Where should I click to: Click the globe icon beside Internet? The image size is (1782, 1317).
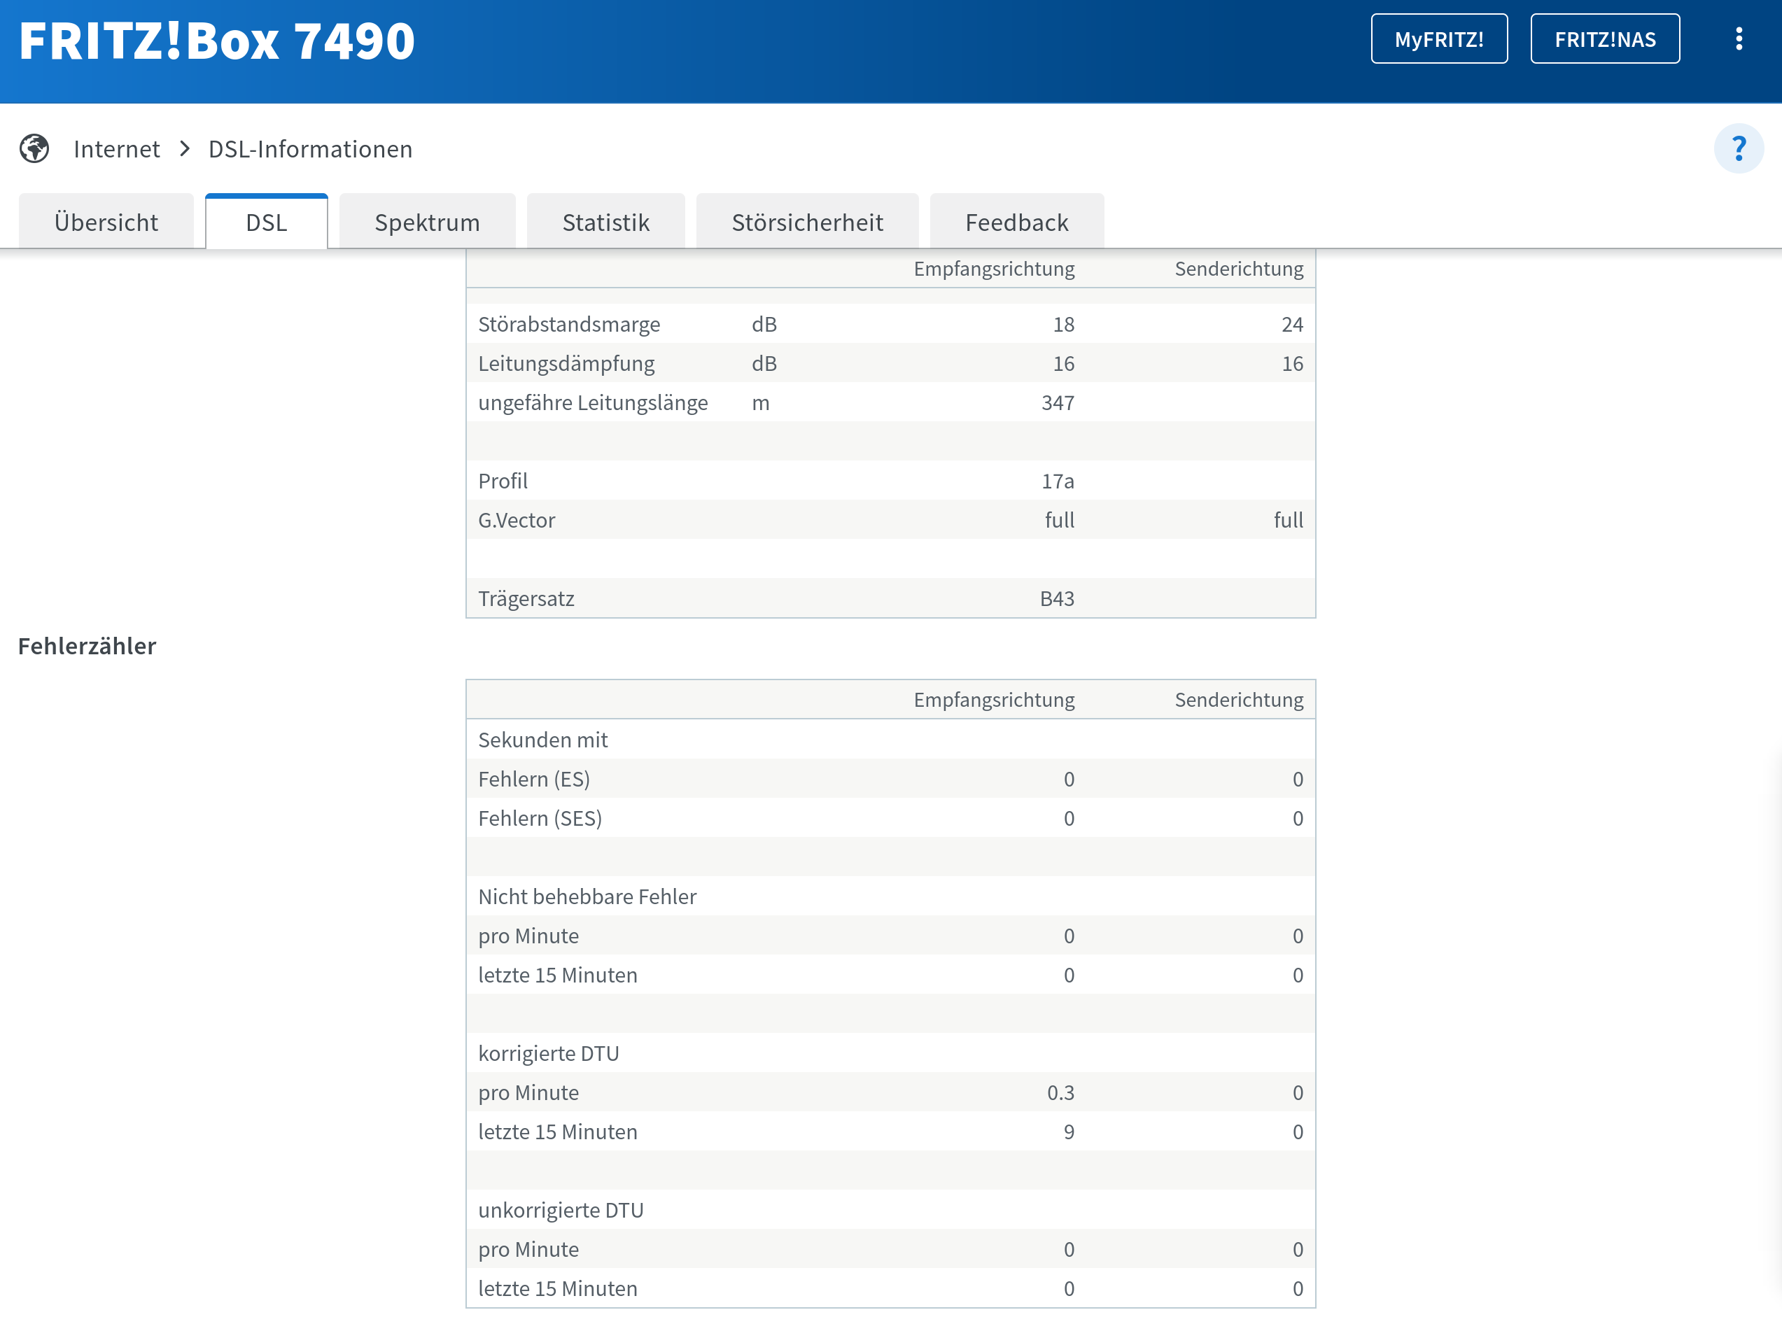[34, 148]
